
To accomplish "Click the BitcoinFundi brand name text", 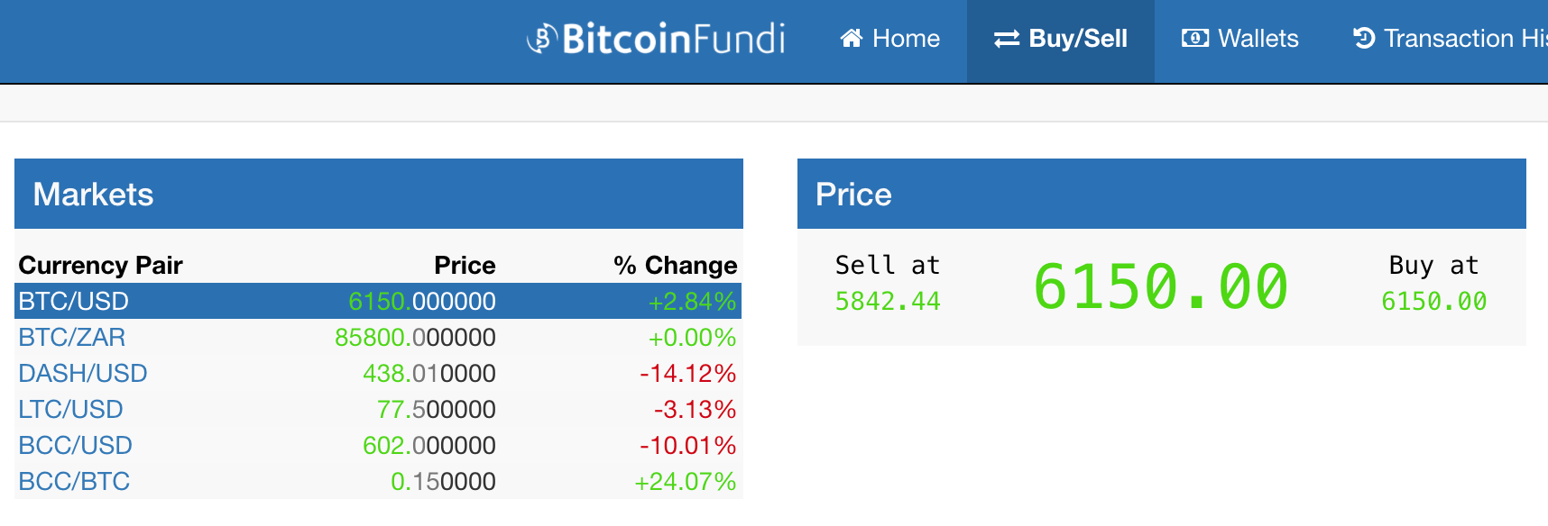I will 674,39.
